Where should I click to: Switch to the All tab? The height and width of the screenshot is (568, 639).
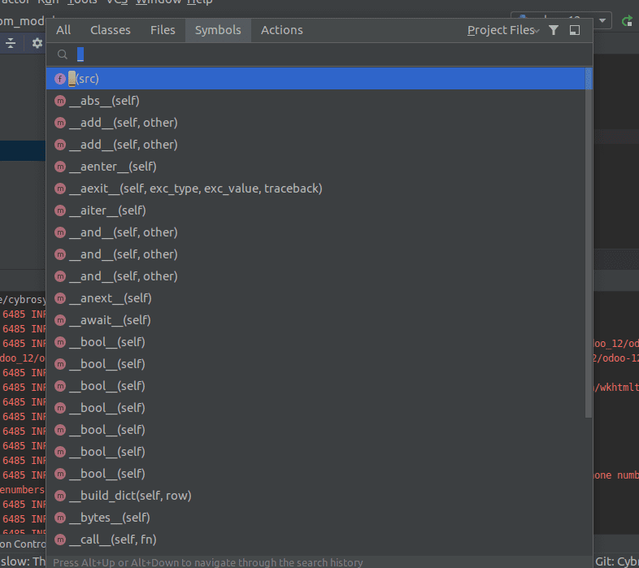click(63, 30)
